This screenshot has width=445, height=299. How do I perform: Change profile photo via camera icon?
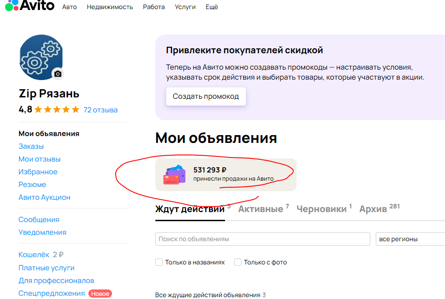(x=58, y=74)
